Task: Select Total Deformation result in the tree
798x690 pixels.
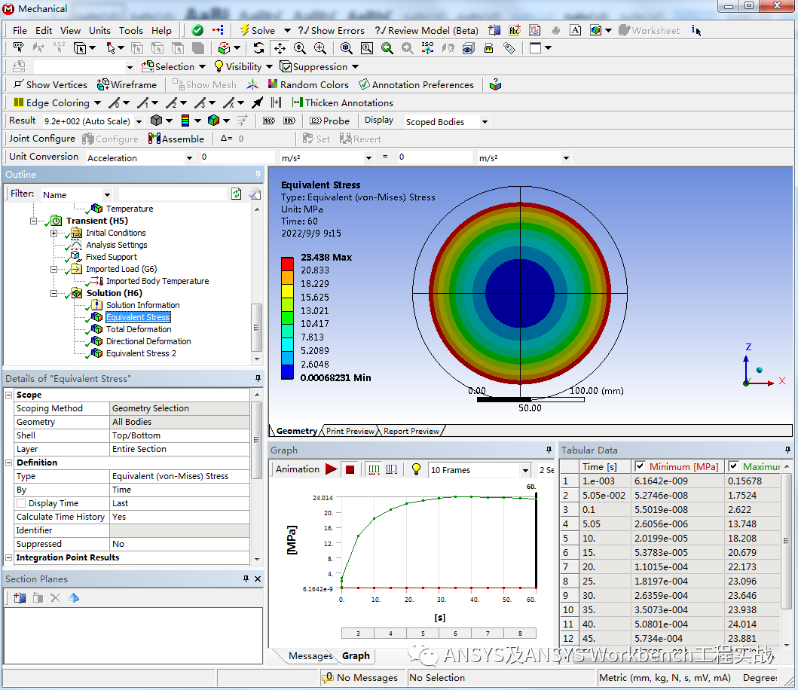Action: [x=139, y=329]
